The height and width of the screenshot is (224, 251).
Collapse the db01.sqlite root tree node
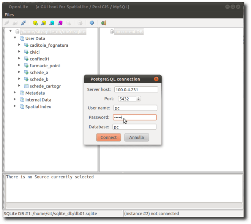(11, 31)
